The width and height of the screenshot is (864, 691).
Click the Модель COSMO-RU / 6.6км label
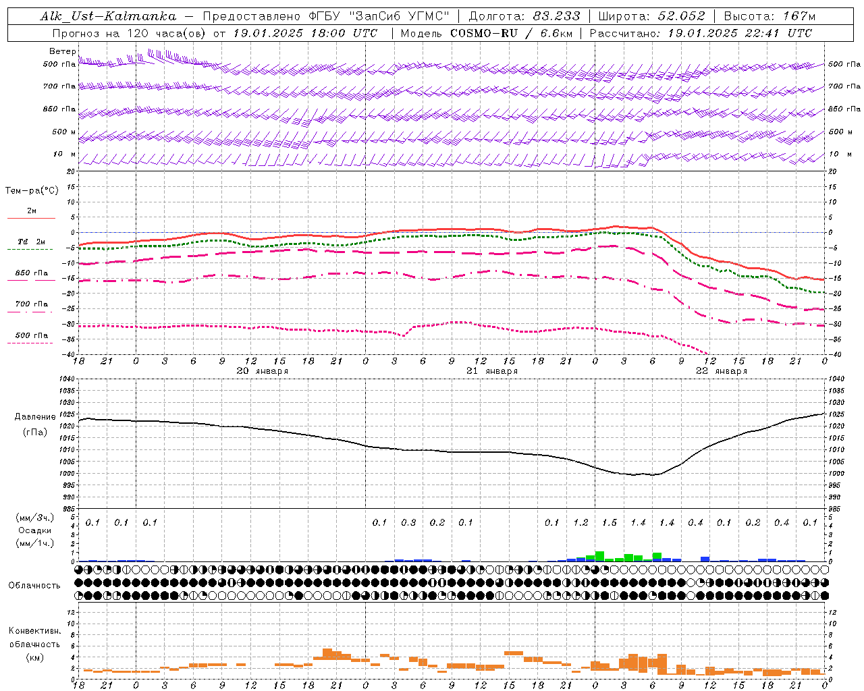click(486, 33)
